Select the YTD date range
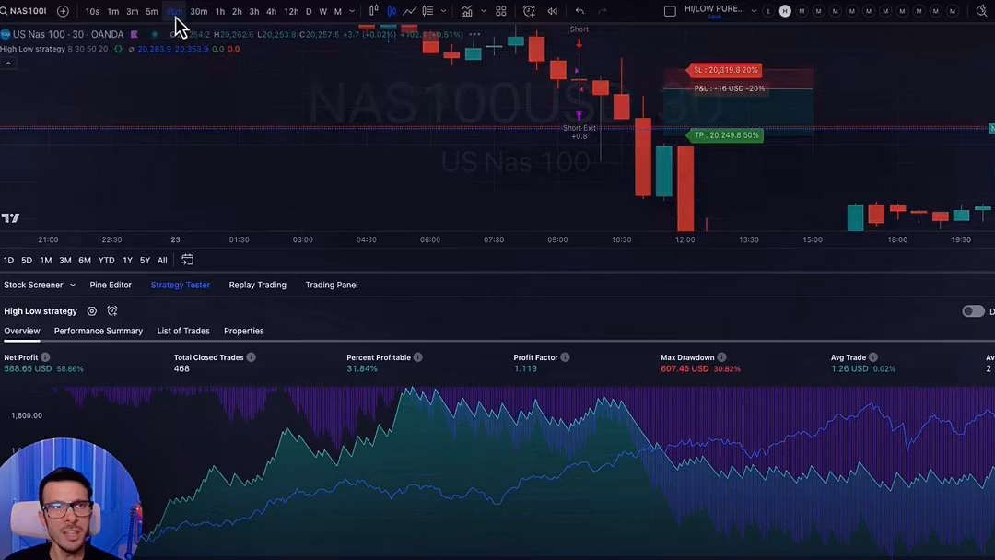This screenshot has width=995, height=560. (107, 261)
